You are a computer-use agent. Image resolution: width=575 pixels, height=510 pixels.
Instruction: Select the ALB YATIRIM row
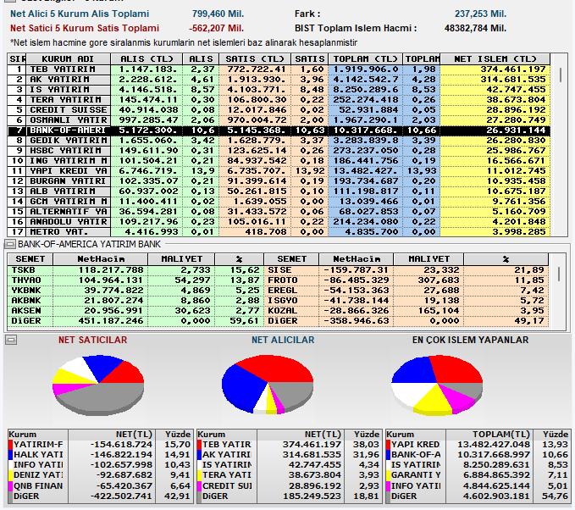(x=279, y=191)
